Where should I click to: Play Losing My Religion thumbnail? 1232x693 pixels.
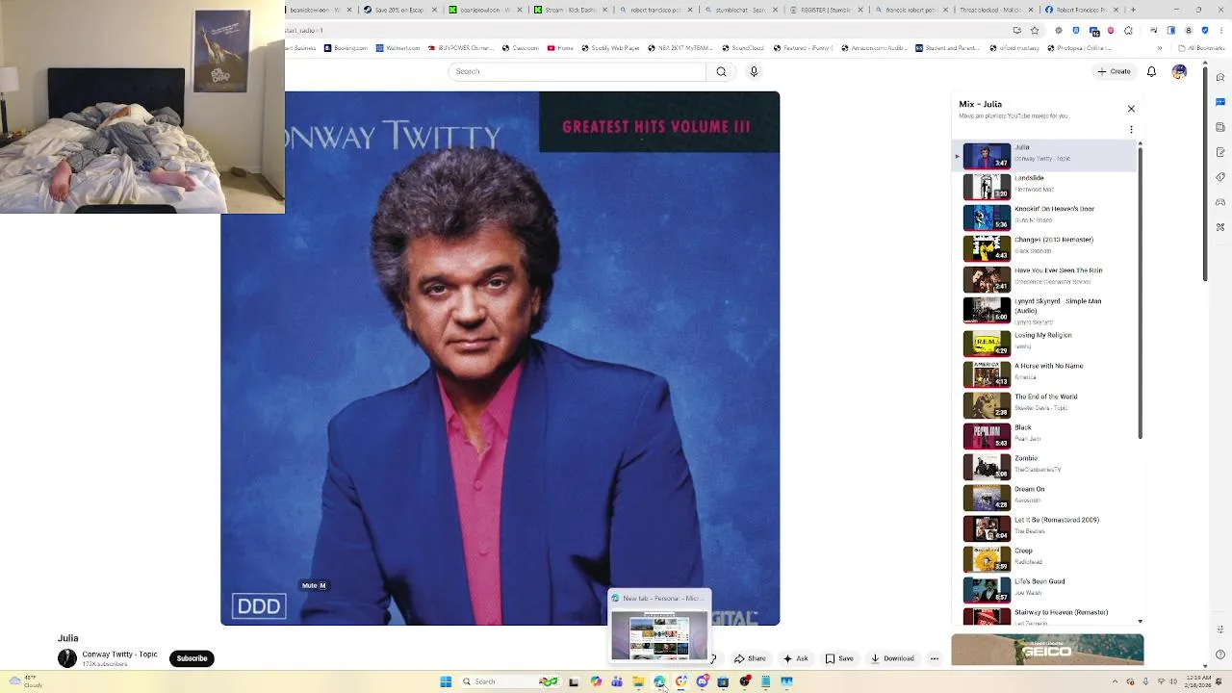click(987, 344)
